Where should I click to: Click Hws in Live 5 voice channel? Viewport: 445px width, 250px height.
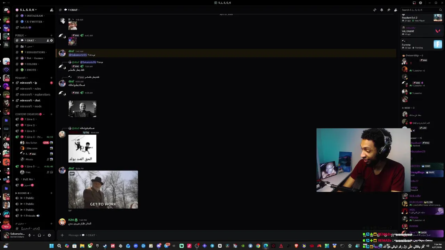tap(37, 172)
